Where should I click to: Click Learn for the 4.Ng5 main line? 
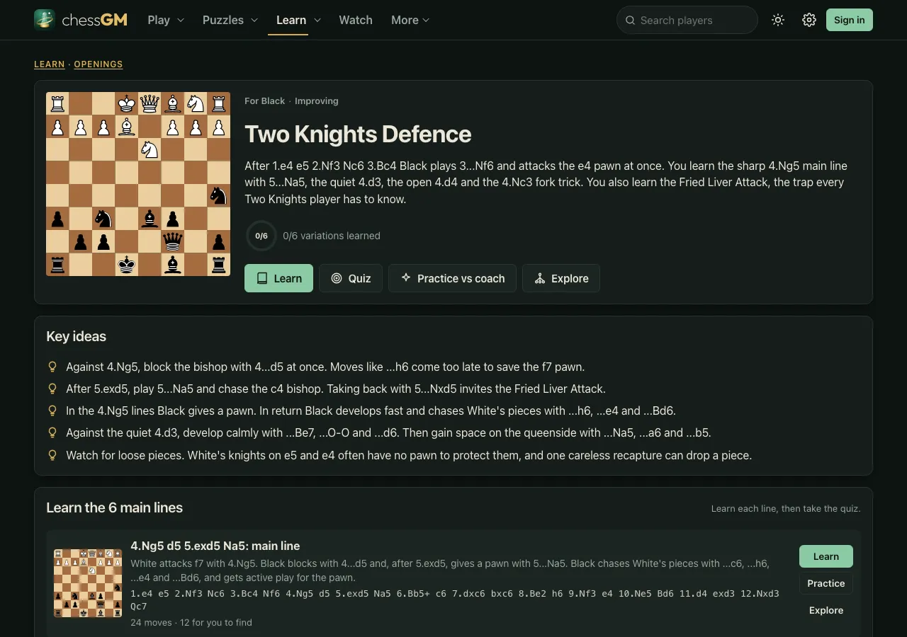(x=826, y=556)
